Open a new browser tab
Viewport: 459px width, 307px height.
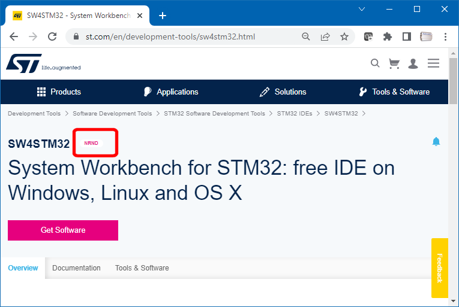[163, 16]
